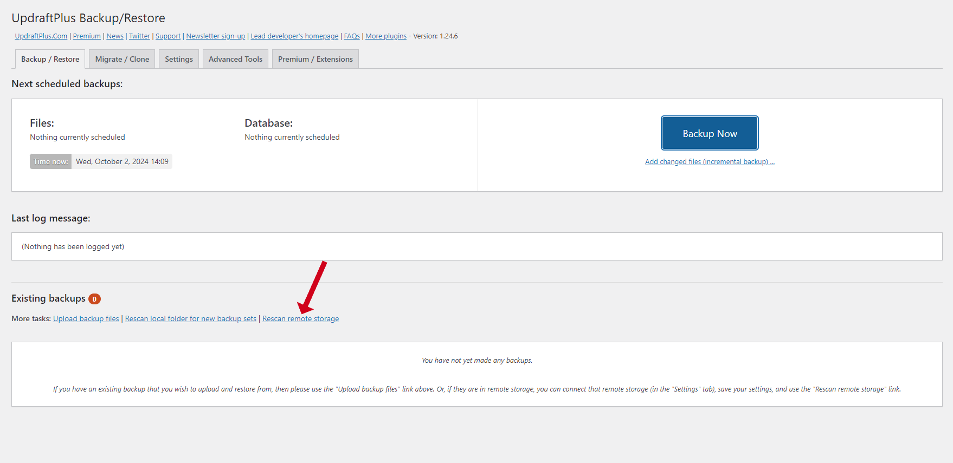Click Add changed files incremental backup link

click(x=710, y=162)
